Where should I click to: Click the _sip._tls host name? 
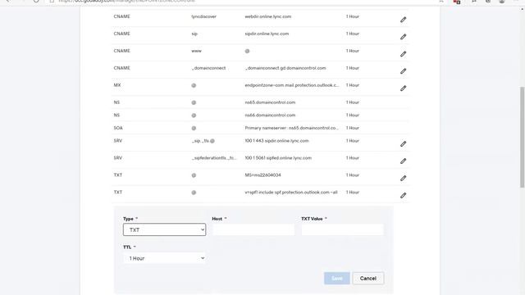203,141
